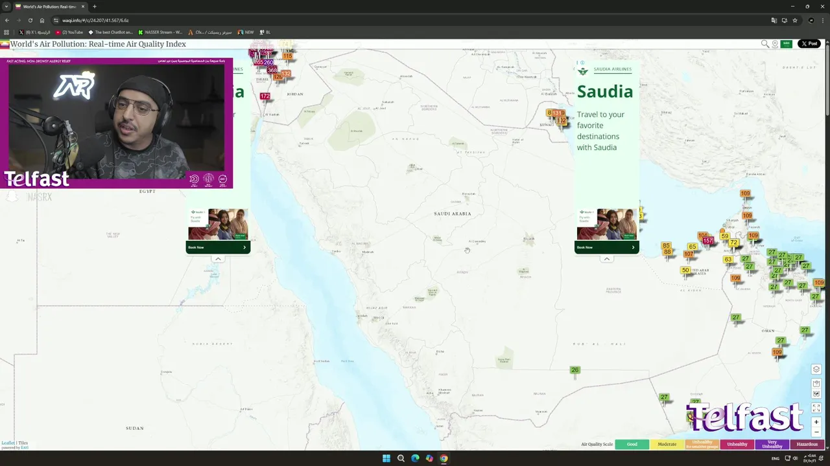
Task: Collapse the right Saudia ad chevron
Action: (x=607, y=259)
